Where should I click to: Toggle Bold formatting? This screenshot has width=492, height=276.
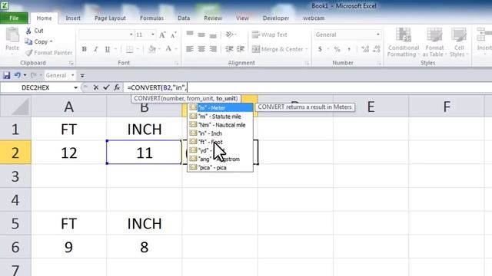(x=84, y=49)
